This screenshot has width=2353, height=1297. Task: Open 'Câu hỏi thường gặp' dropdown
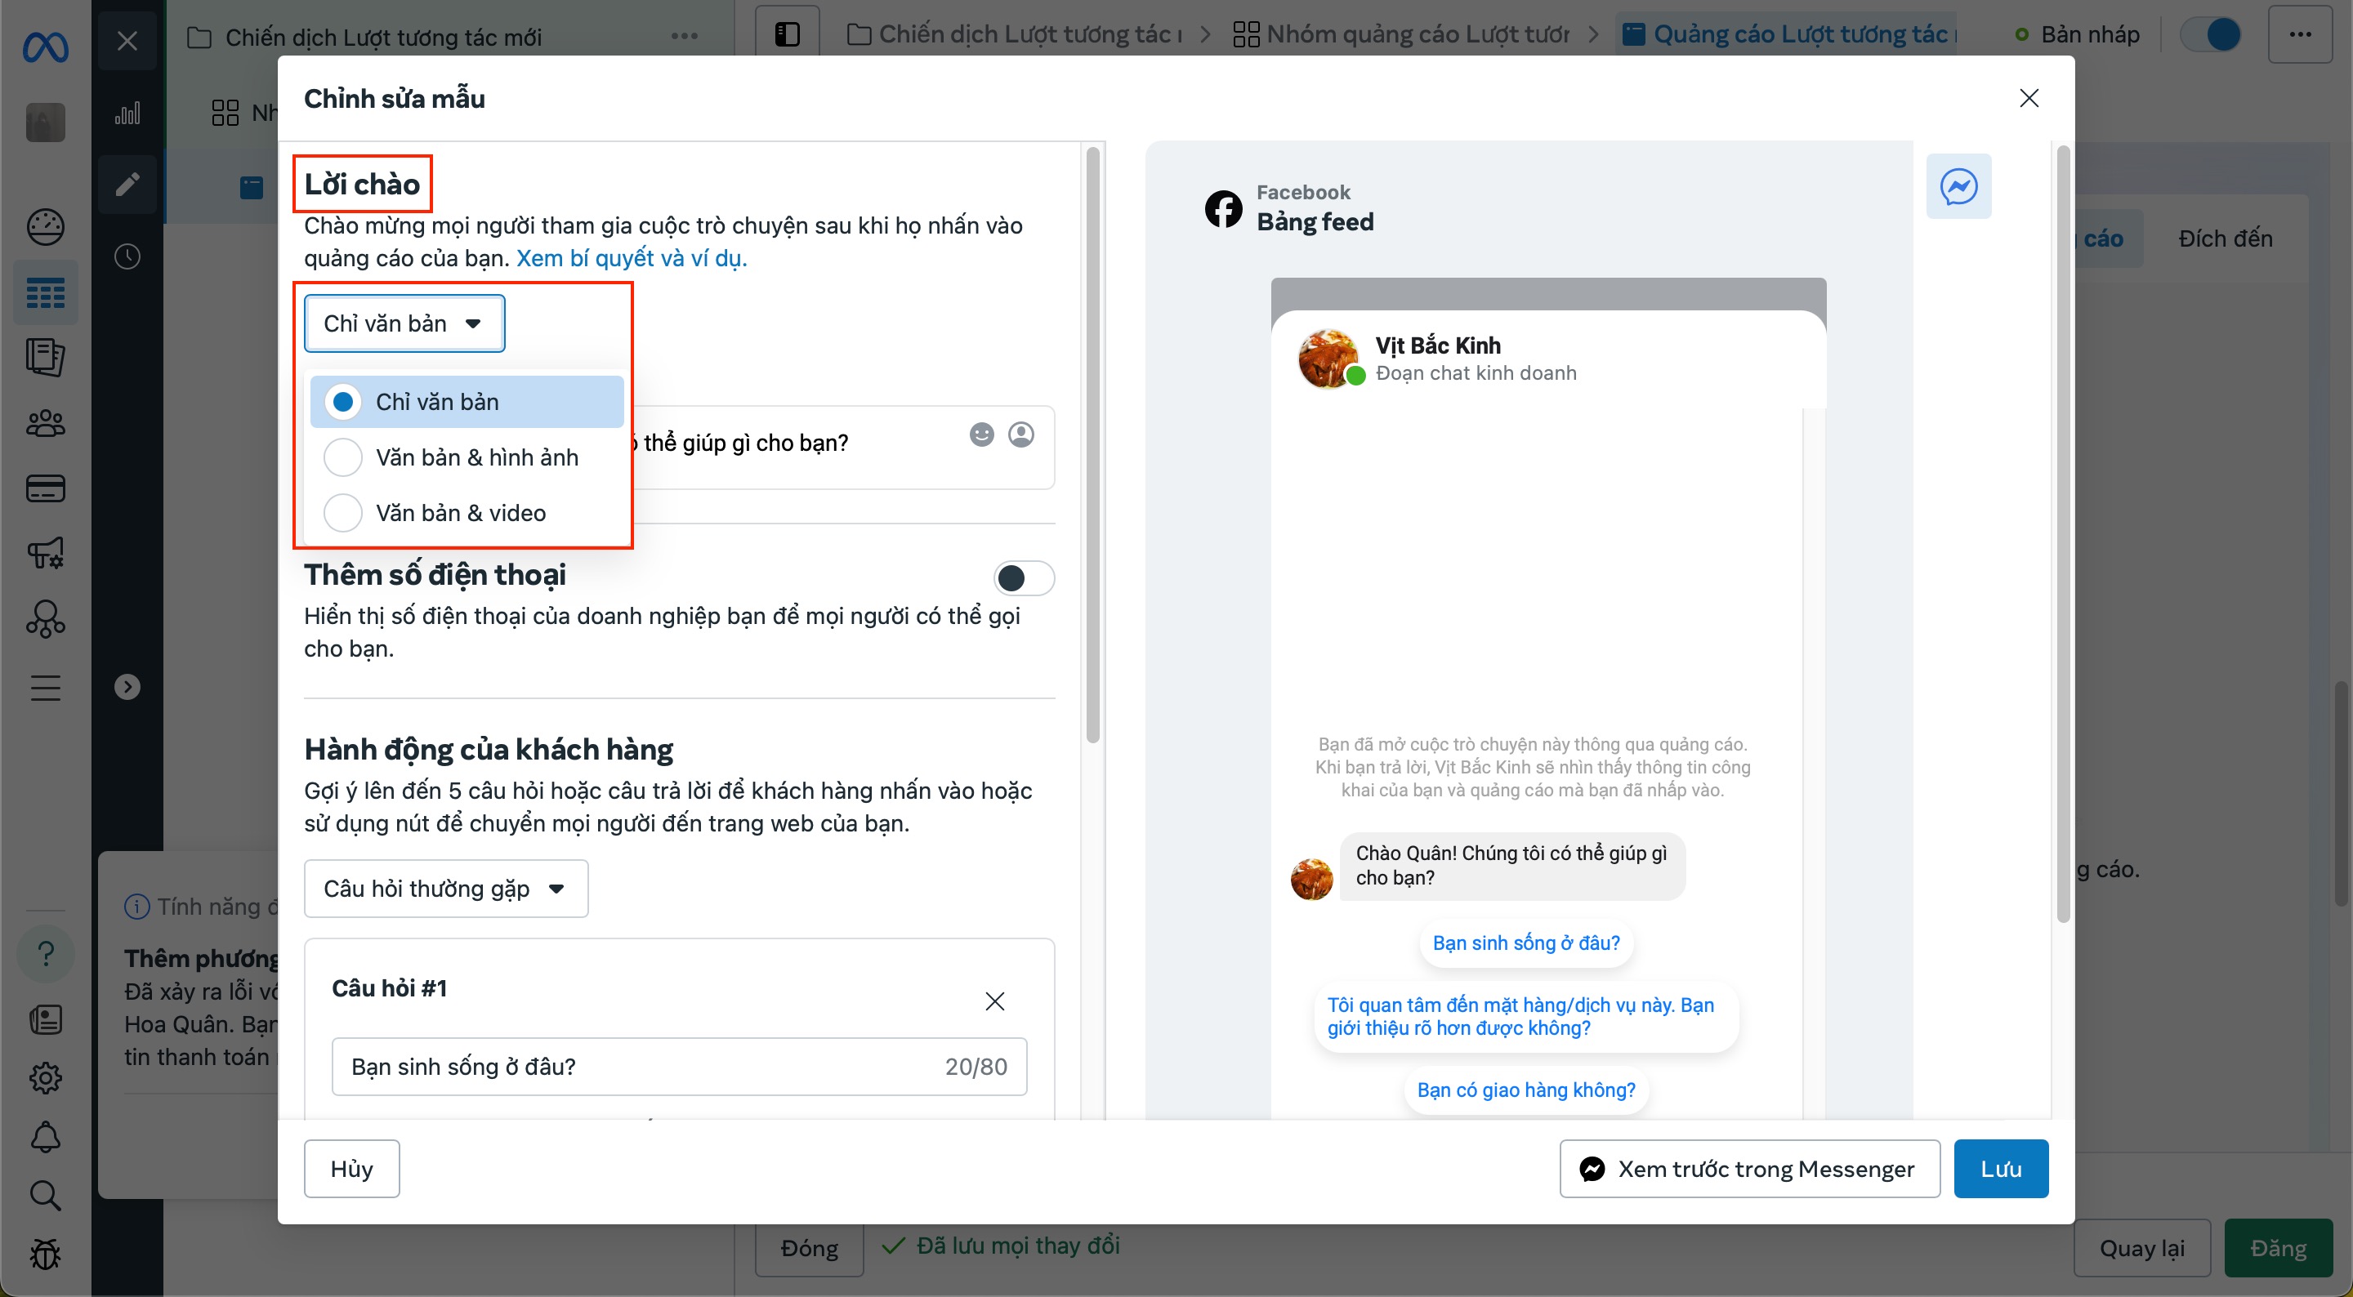(x=446, y=889)
